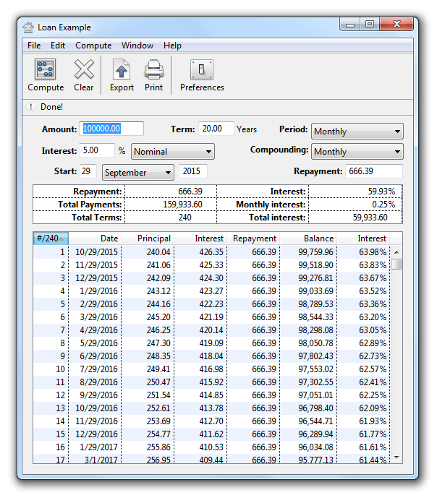Click the Start day field showing 29

pyautogui.click(x=88, y=171)
